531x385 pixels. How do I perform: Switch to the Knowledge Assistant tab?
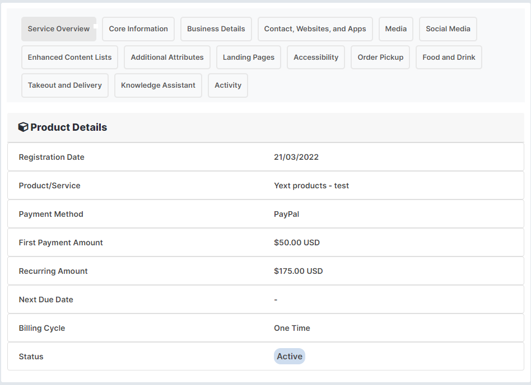pos(157,85)
